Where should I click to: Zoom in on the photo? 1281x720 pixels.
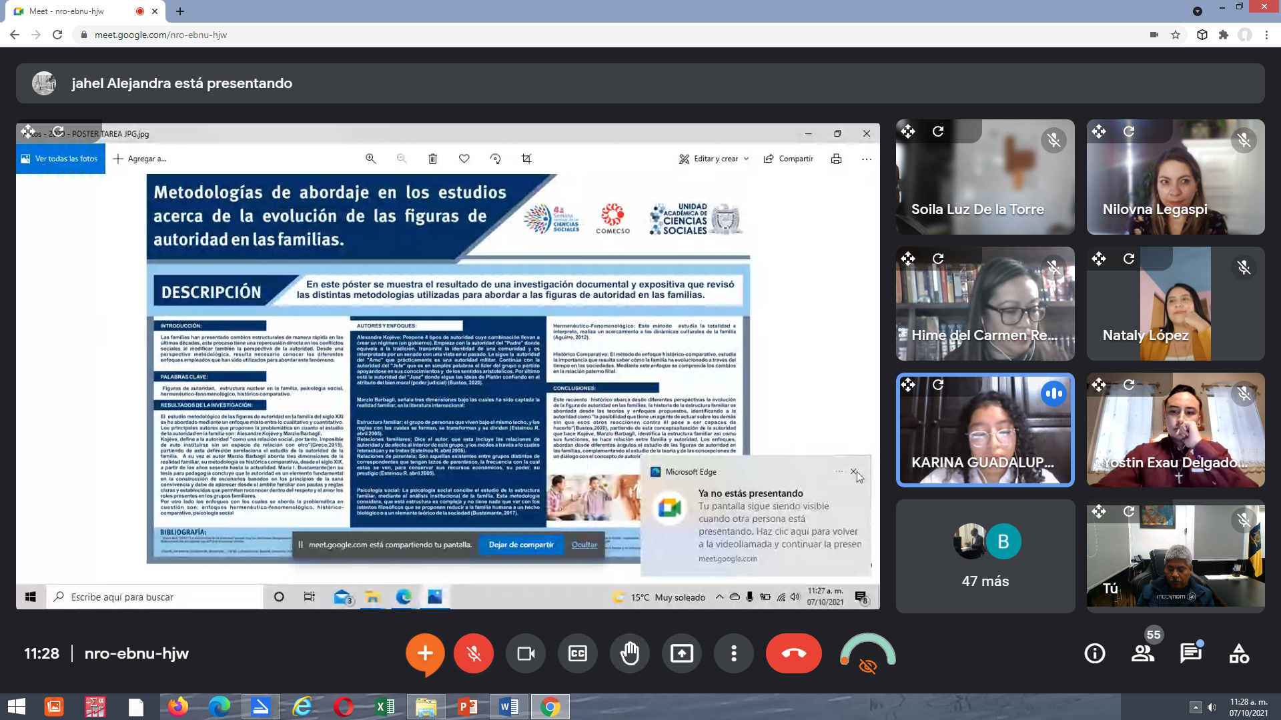click(x=370, y=159)
